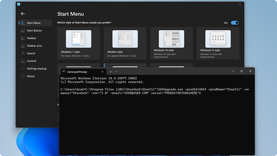
Task: Click the Taskbar pins sidebar icon
Action: pyautogui.click(x=23, y=46)
